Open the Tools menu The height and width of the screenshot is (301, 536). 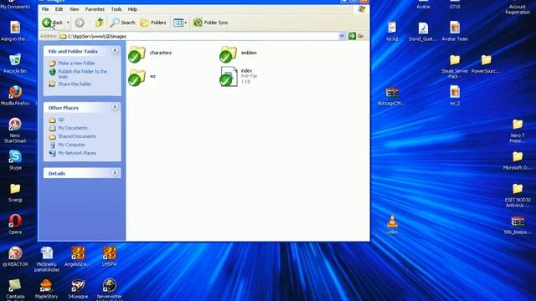click(x=116, y=9)
